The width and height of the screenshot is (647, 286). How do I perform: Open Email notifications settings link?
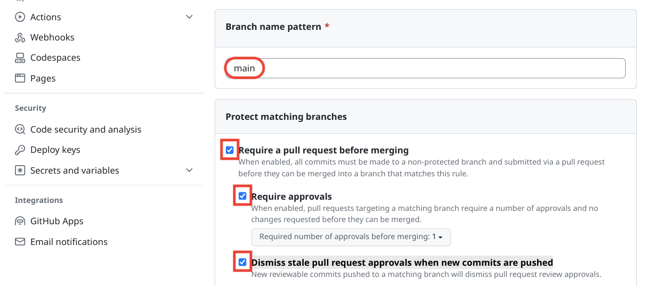pos(69,242)
